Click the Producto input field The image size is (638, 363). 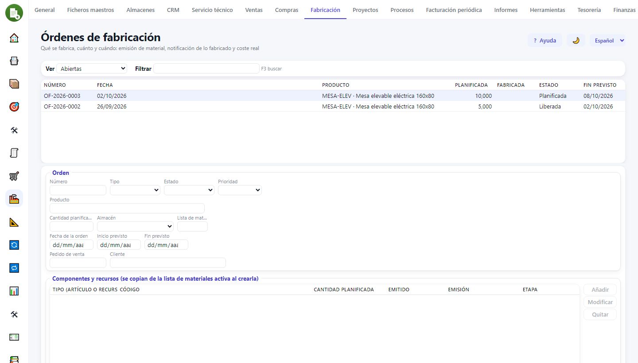127,208
